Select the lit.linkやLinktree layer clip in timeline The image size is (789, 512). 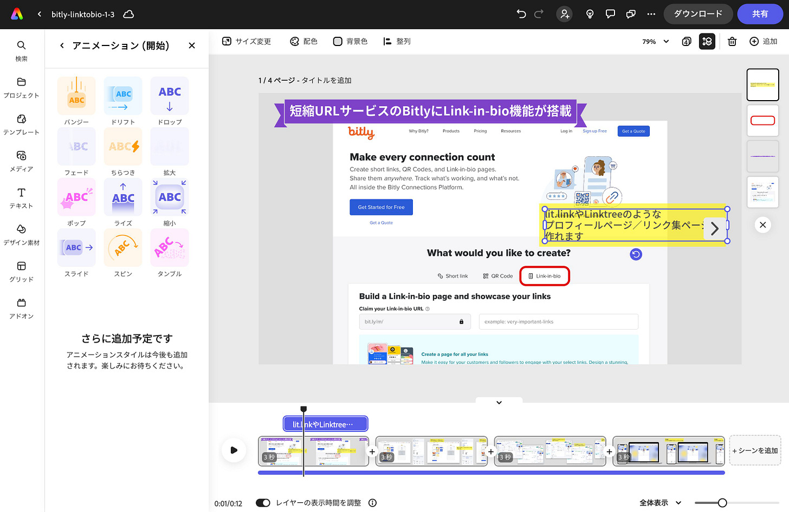[326, 424]
